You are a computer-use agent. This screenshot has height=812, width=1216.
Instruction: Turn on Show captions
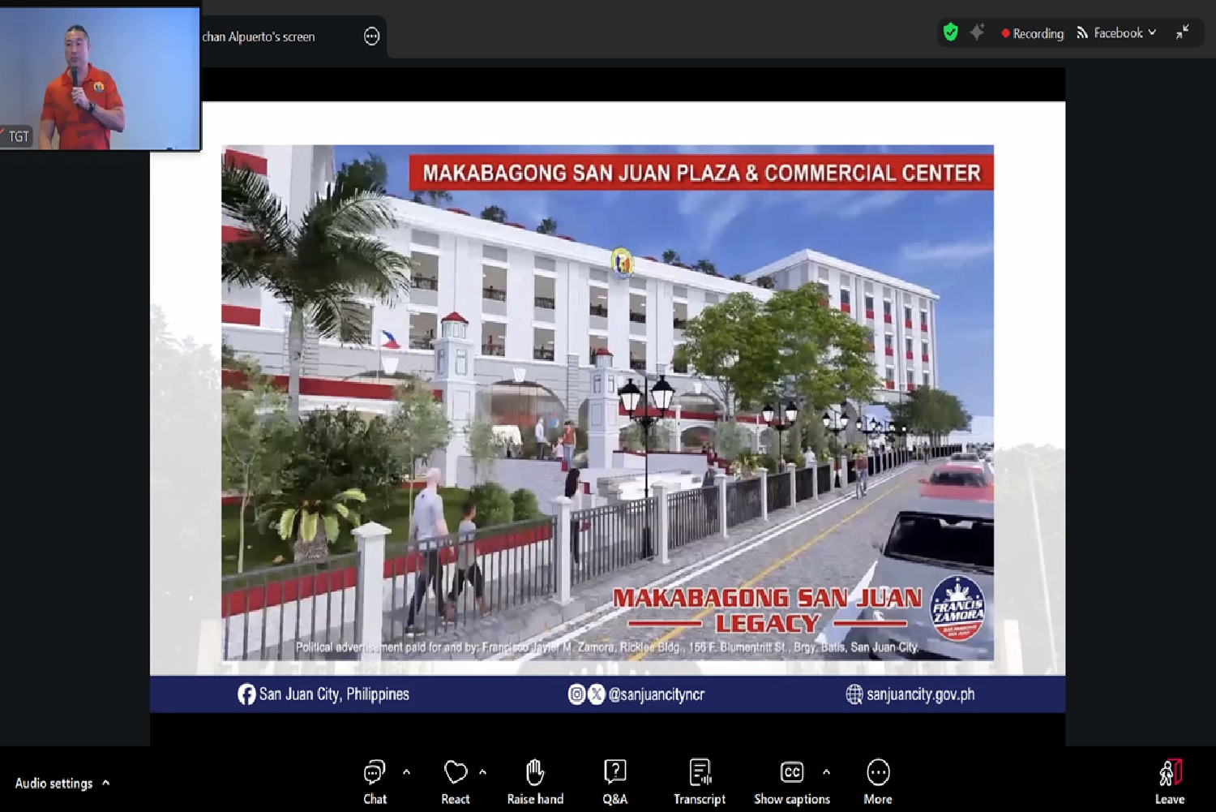791,781
